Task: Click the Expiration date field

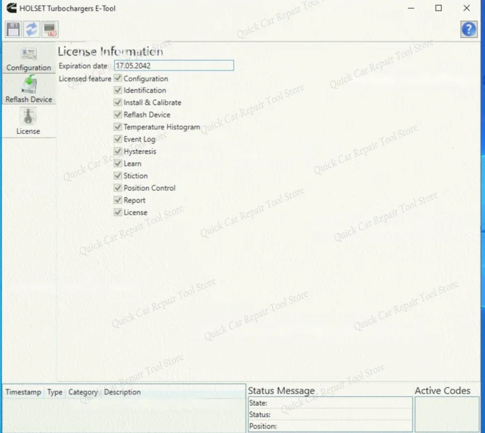Action: click(174, 66)
